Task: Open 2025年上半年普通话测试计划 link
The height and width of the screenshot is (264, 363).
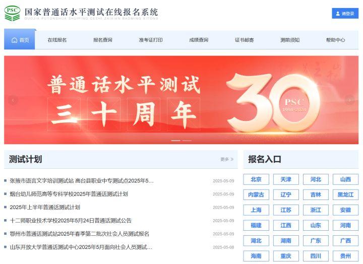Action: [x=45, y=207]
